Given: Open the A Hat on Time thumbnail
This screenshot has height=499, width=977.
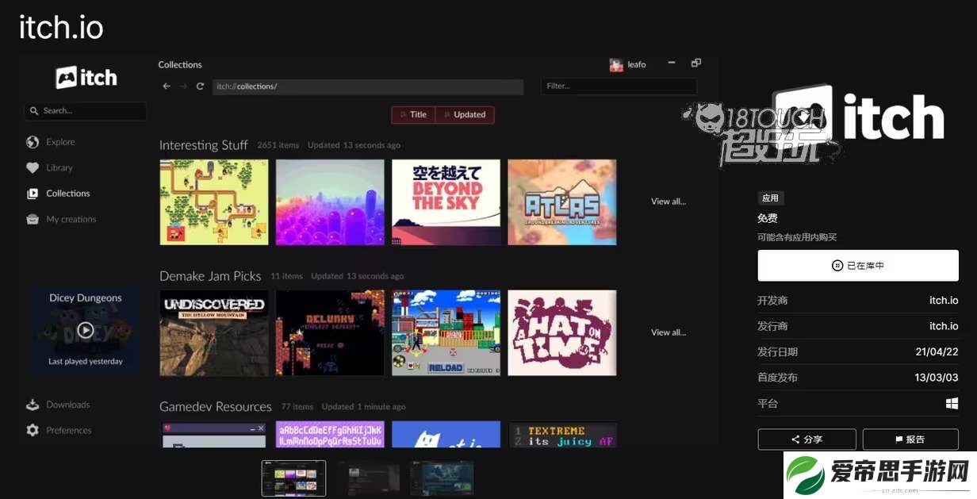Looking at the screenshot, I should click(562, 333).
